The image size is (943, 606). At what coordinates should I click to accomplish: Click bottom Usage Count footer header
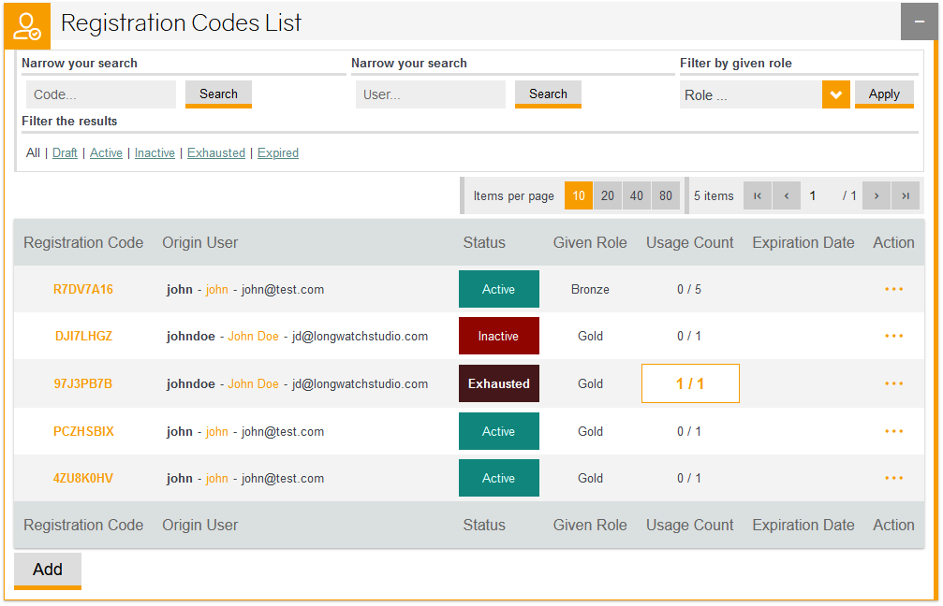point(690,525)
